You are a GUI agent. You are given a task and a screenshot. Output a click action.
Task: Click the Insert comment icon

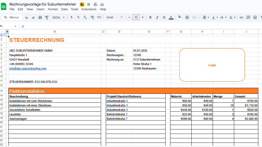tap(248, 17)
